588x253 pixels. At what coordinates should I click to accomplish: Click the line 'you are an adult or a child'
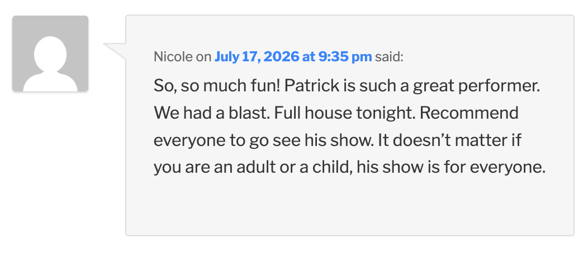(x=253, y=168)
